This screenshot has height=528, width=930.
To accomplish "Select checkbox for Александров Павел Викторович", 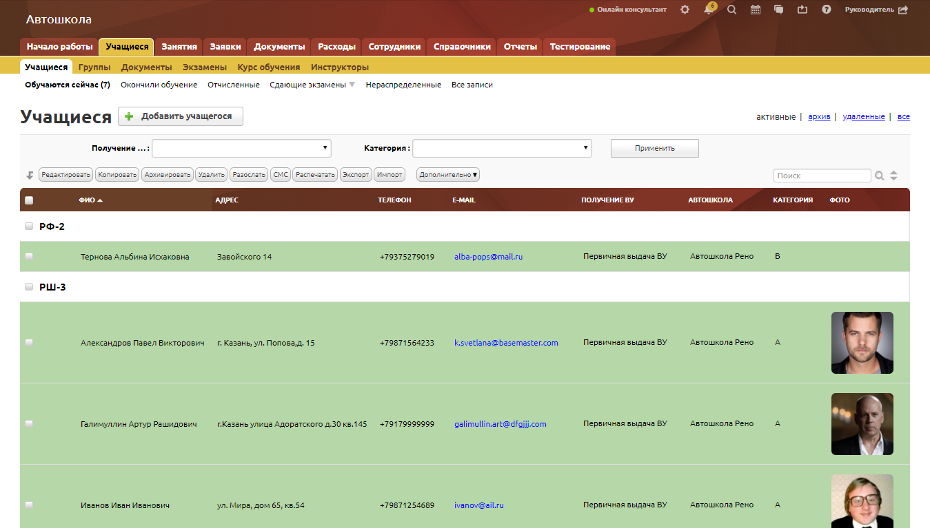I will click(29, 343).
